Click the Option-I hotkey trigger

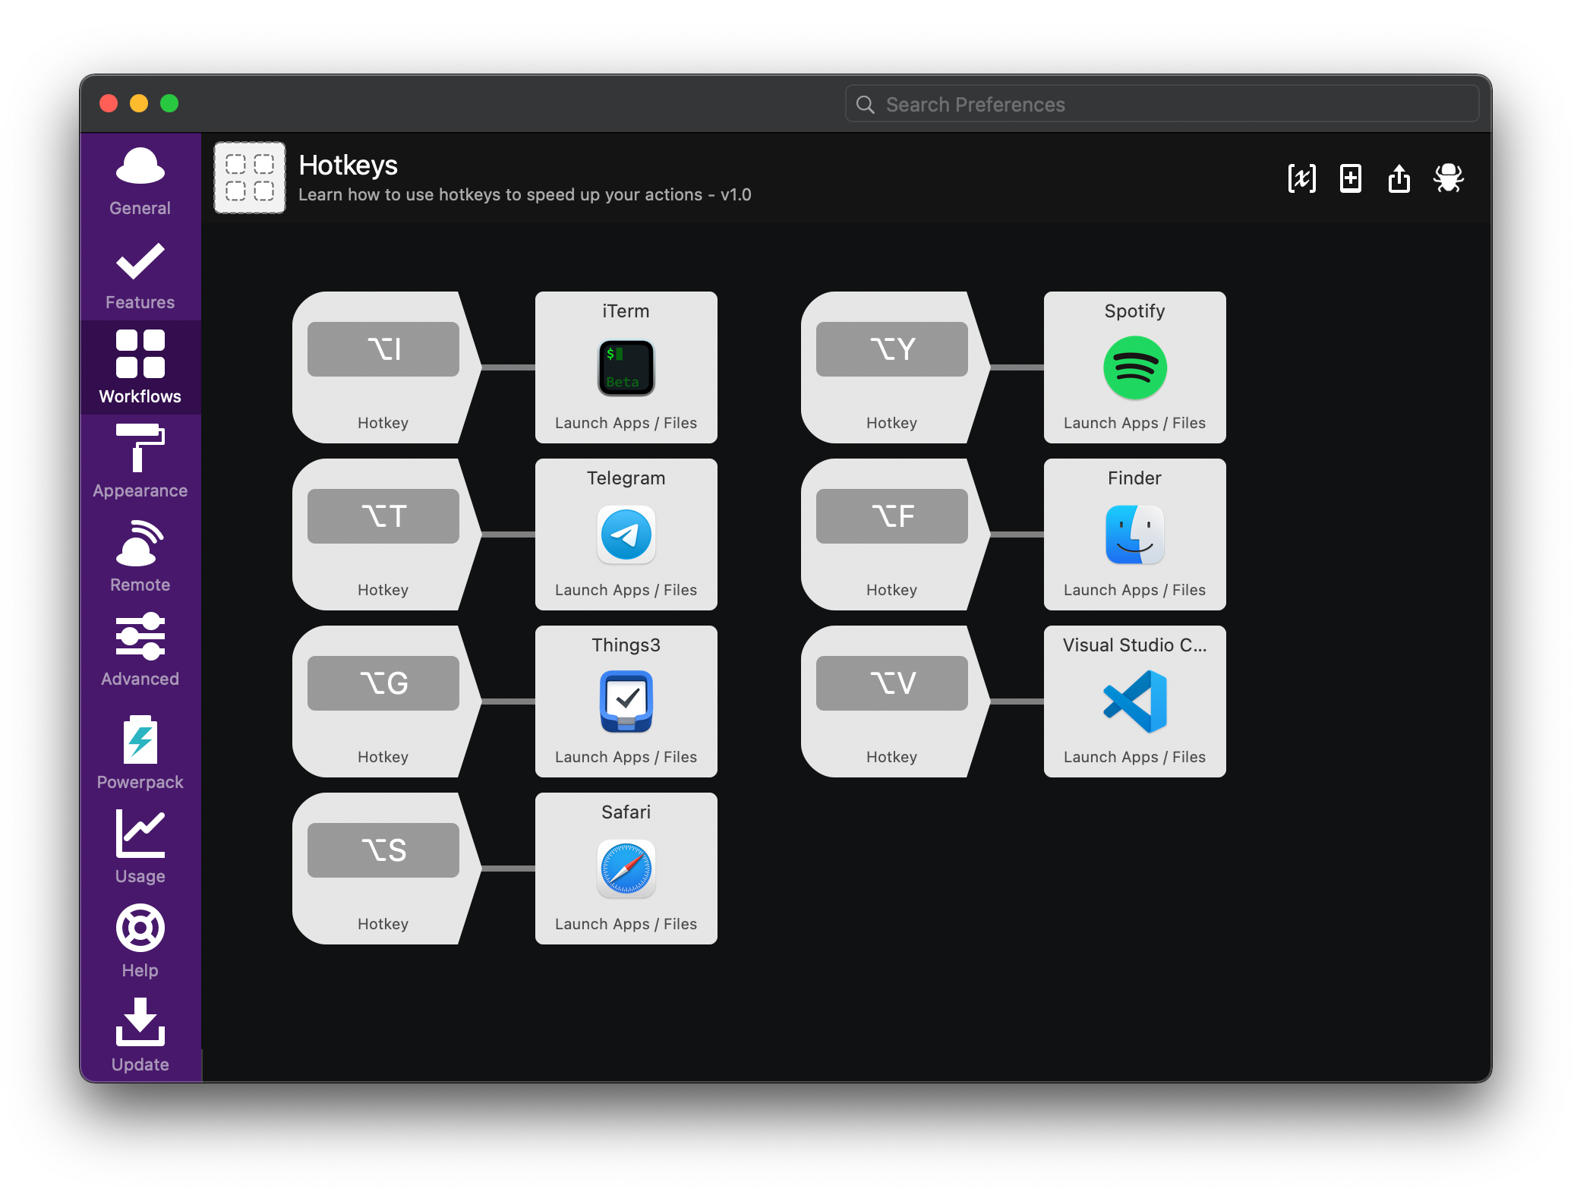383,367
